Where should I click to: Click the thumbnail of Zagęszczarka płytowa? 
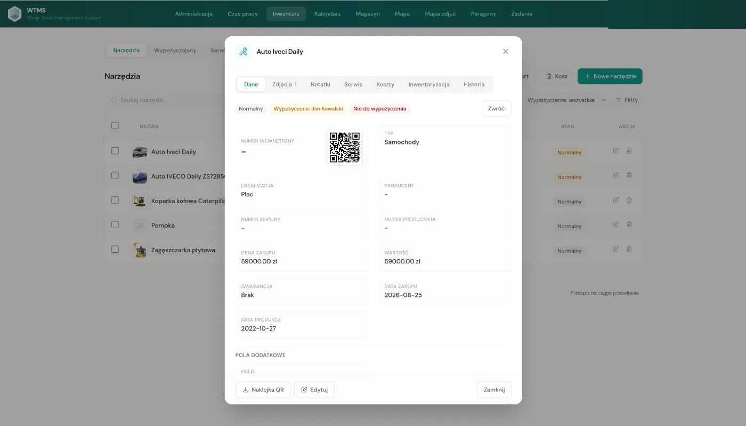tap(140, 250)
